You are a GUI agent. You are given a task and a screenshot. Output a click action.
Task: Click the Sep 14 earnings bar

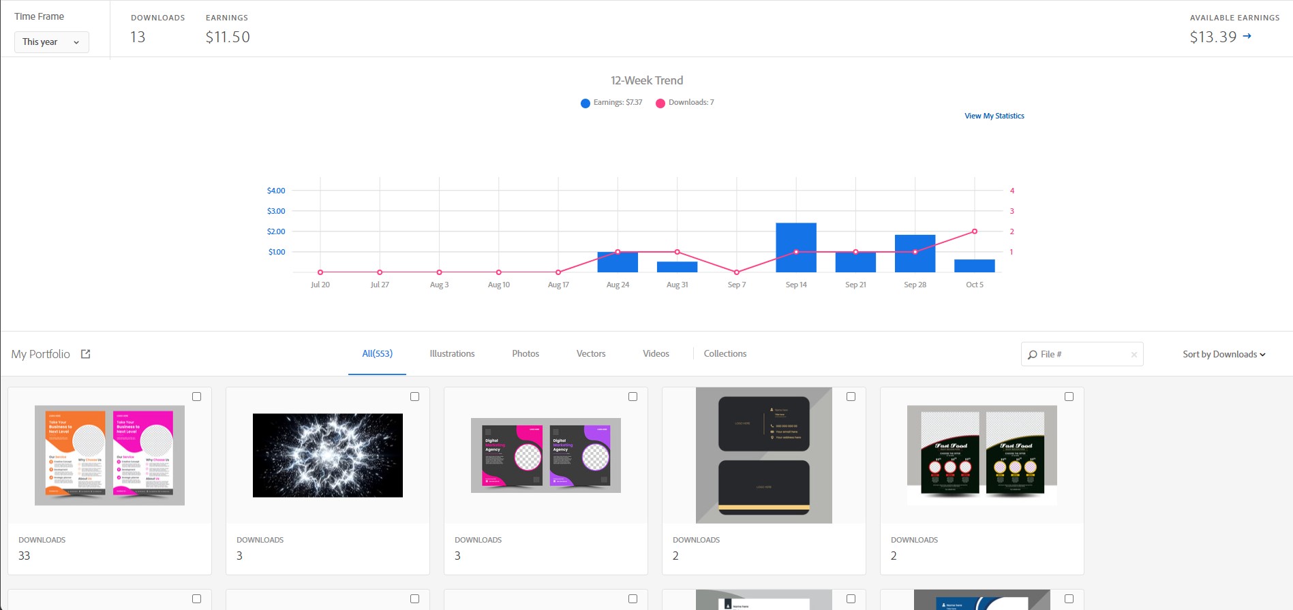tap(796, 248)
